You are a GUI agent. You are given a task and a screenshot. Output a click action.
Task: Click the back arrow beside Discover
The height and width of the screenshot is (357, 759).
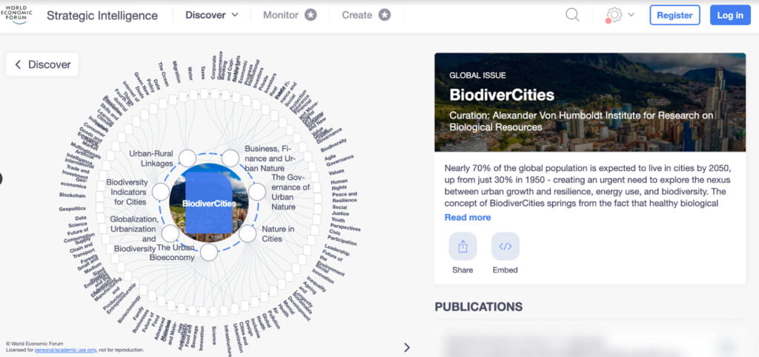click(19, 64)
